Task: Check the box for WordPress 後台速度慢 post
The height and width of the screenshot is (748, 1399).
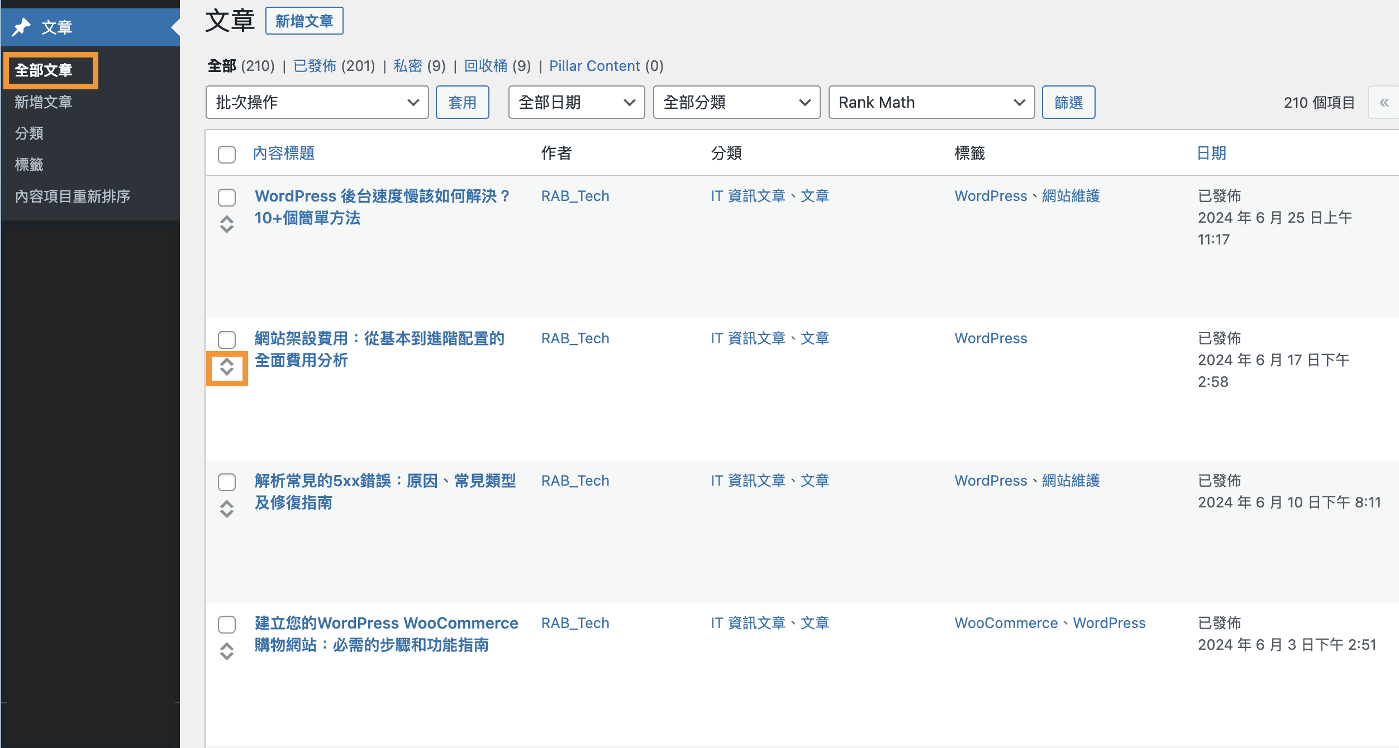Action: (x=226, y=197)
